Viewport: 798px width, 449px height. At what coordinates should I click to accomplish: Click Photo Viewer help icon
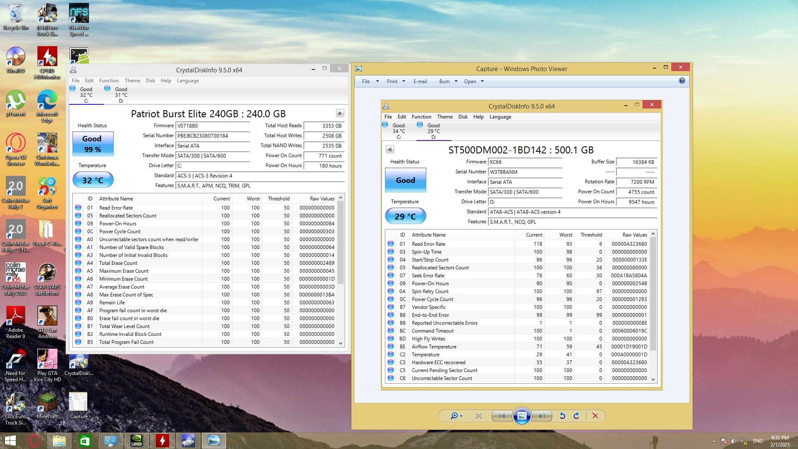[x=682, y=81]
